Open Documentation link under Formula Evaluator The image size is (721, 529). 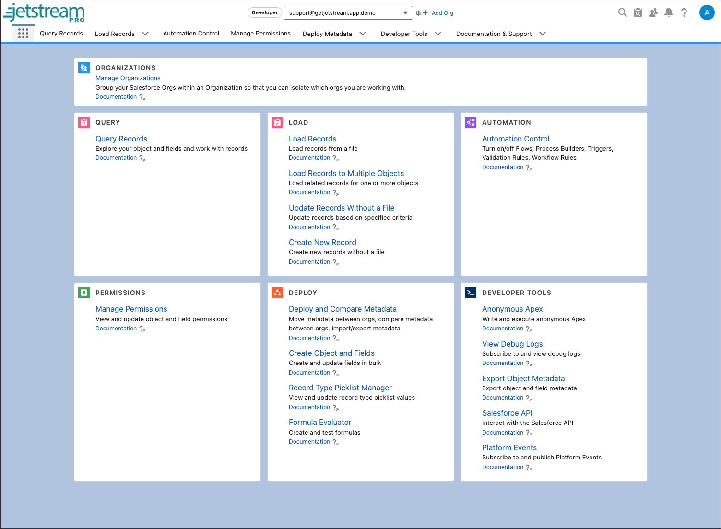point(309,442)
